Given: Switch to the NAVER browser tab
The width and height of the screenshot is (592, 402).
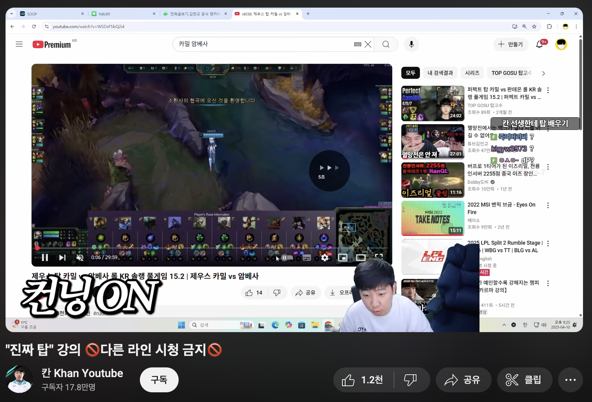Looking at the screenshot, I should pyautogui.click(x=123, y=14).
